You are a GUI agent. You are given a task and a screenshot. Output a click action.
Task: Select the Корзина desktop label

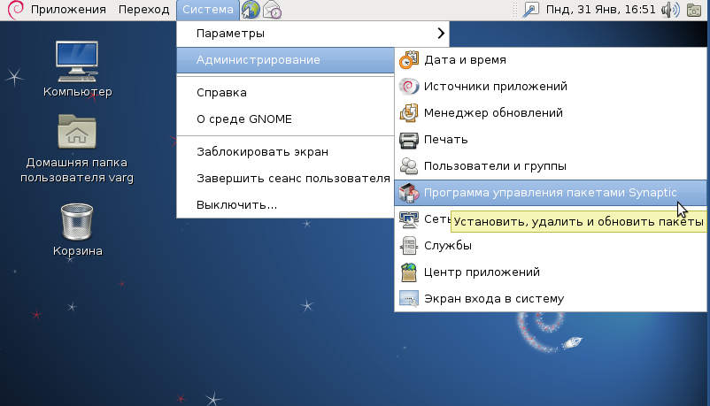(x=77, y=250)
